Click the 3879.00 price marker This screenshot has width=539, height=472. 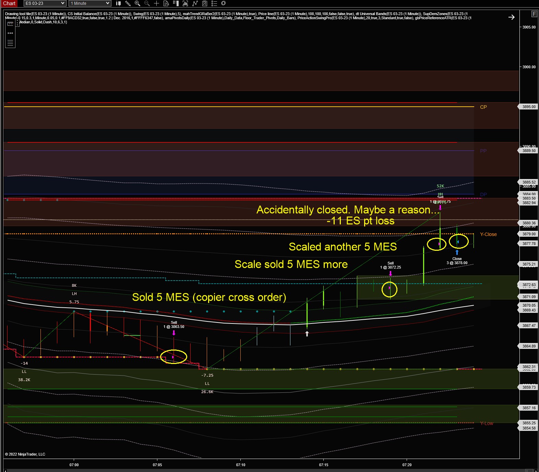pyautogui.click(x=528, y=234)
